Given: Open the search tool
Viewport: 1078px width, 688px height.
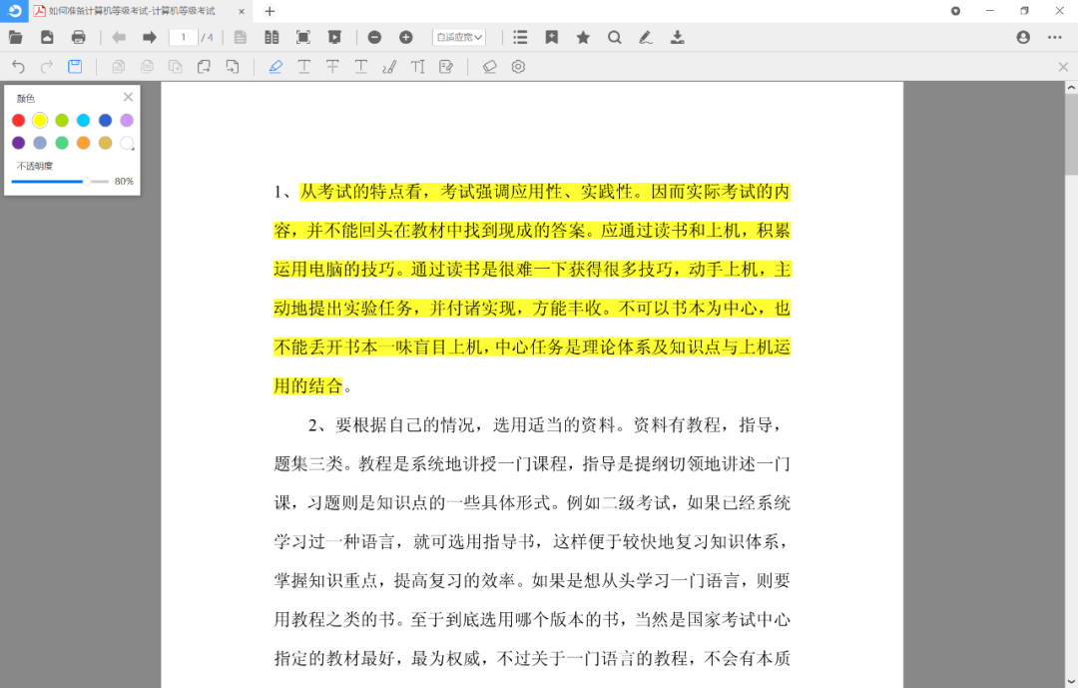Looking at the screenshot, I should pyautogui.click(x=614, y=37).
